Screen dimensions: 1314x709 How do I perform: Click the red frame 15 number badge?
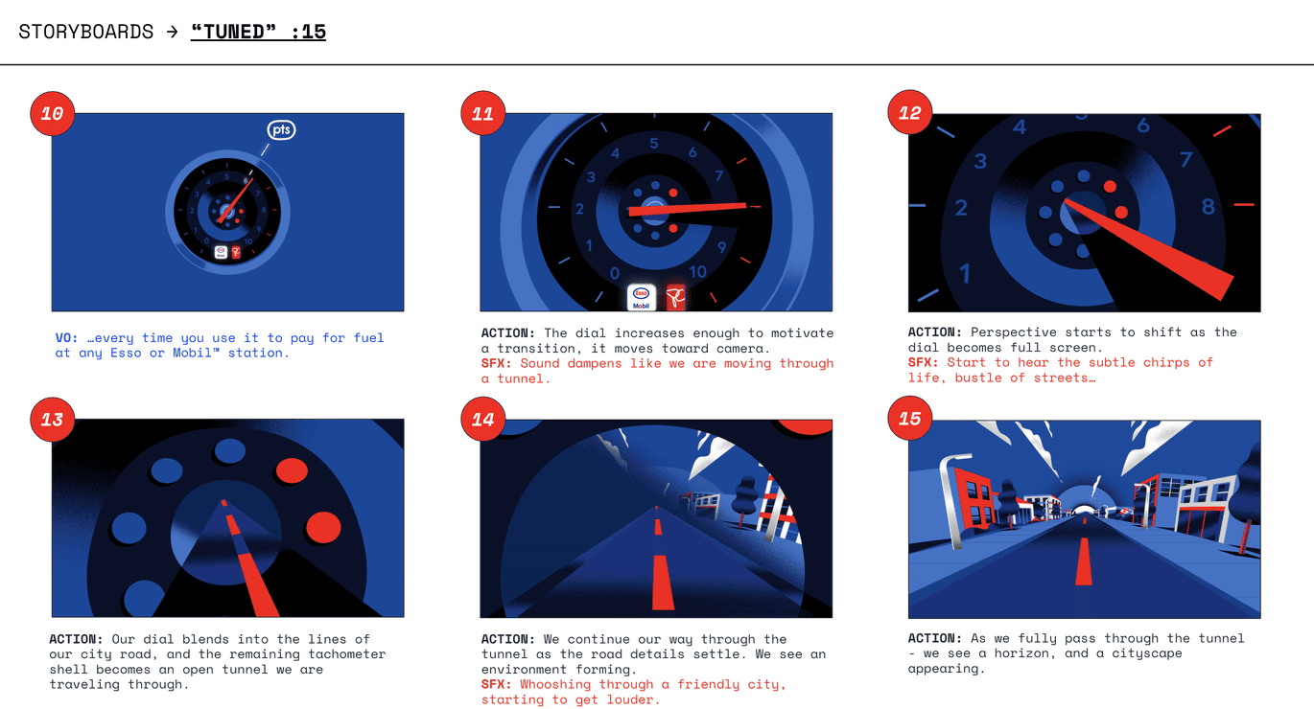[910, 419]
